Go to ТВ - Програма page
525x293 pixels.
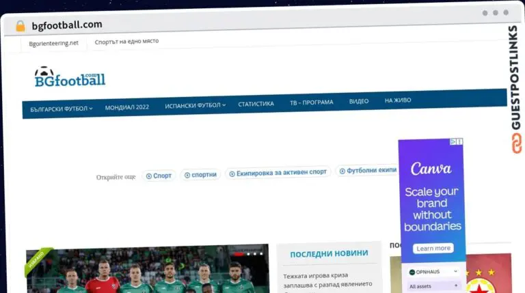[x=312, y=102]
